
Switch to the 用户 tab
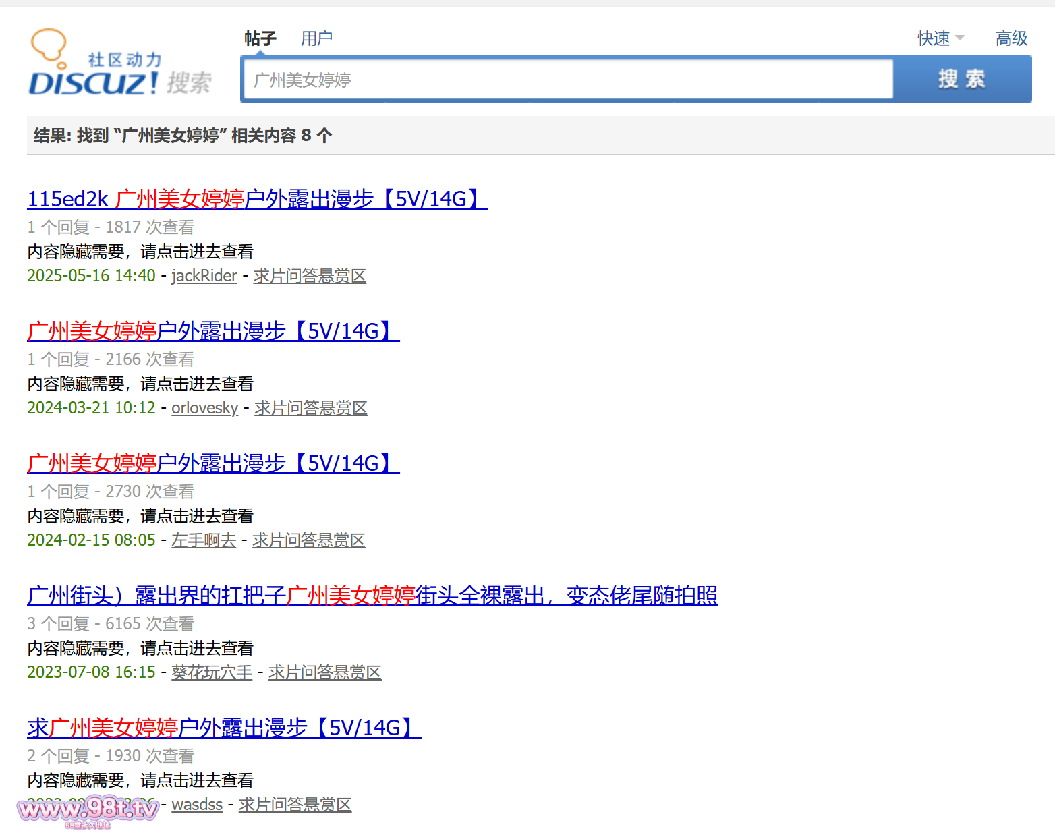pyautogui.click(x=316, y=38)
